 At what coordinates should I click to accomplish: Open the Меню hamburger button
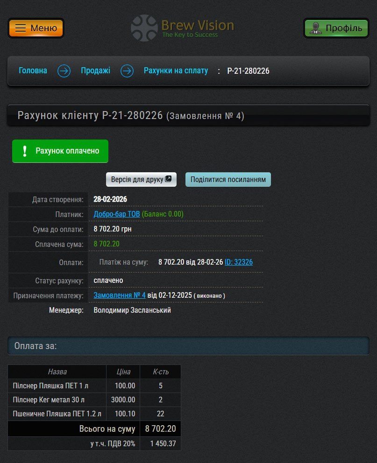(x=36, y=28)
